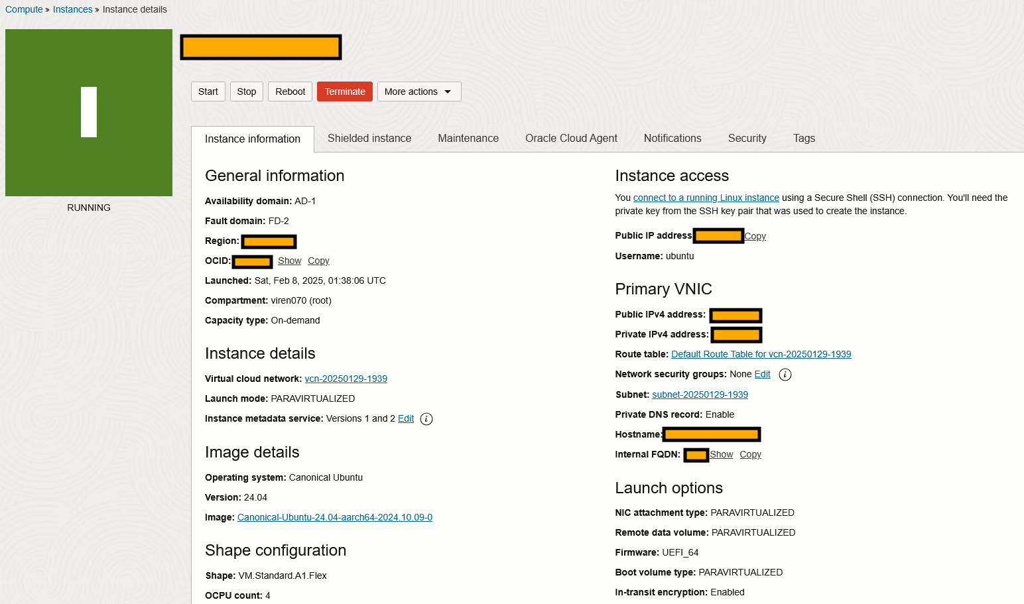Expand the More actions dropdown
Image resolution: width=1024 pixels, height=604 pixels.
click(x=419, y=91)
